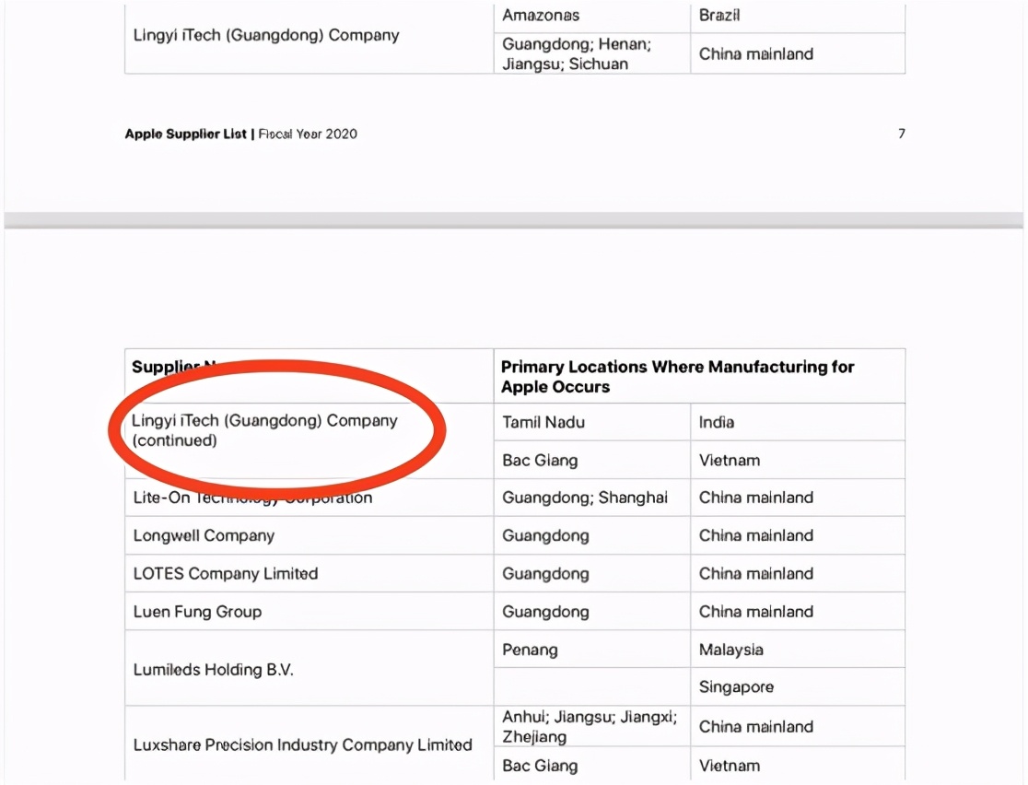Select "China mainland" beside Guangdong; Henan; Jiangsu; Sichuan
Image resolution: width=1028 pixels, height=785 pixels.
pyautogui.click(x=756, y=53)
